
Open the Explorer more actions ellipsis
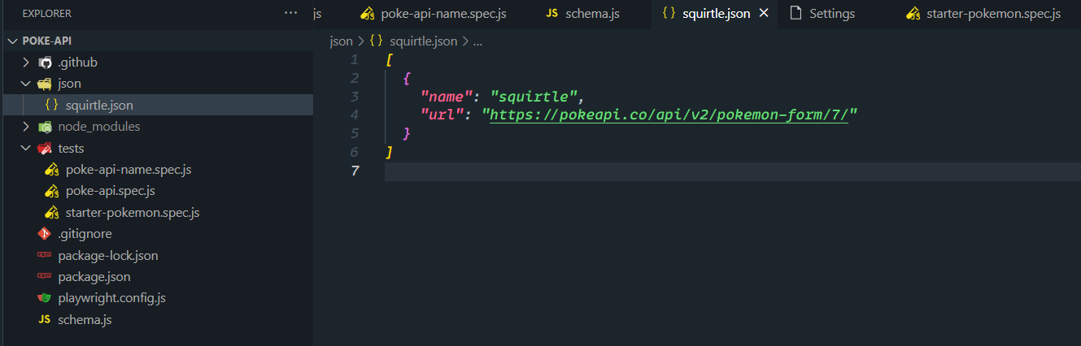291,13
